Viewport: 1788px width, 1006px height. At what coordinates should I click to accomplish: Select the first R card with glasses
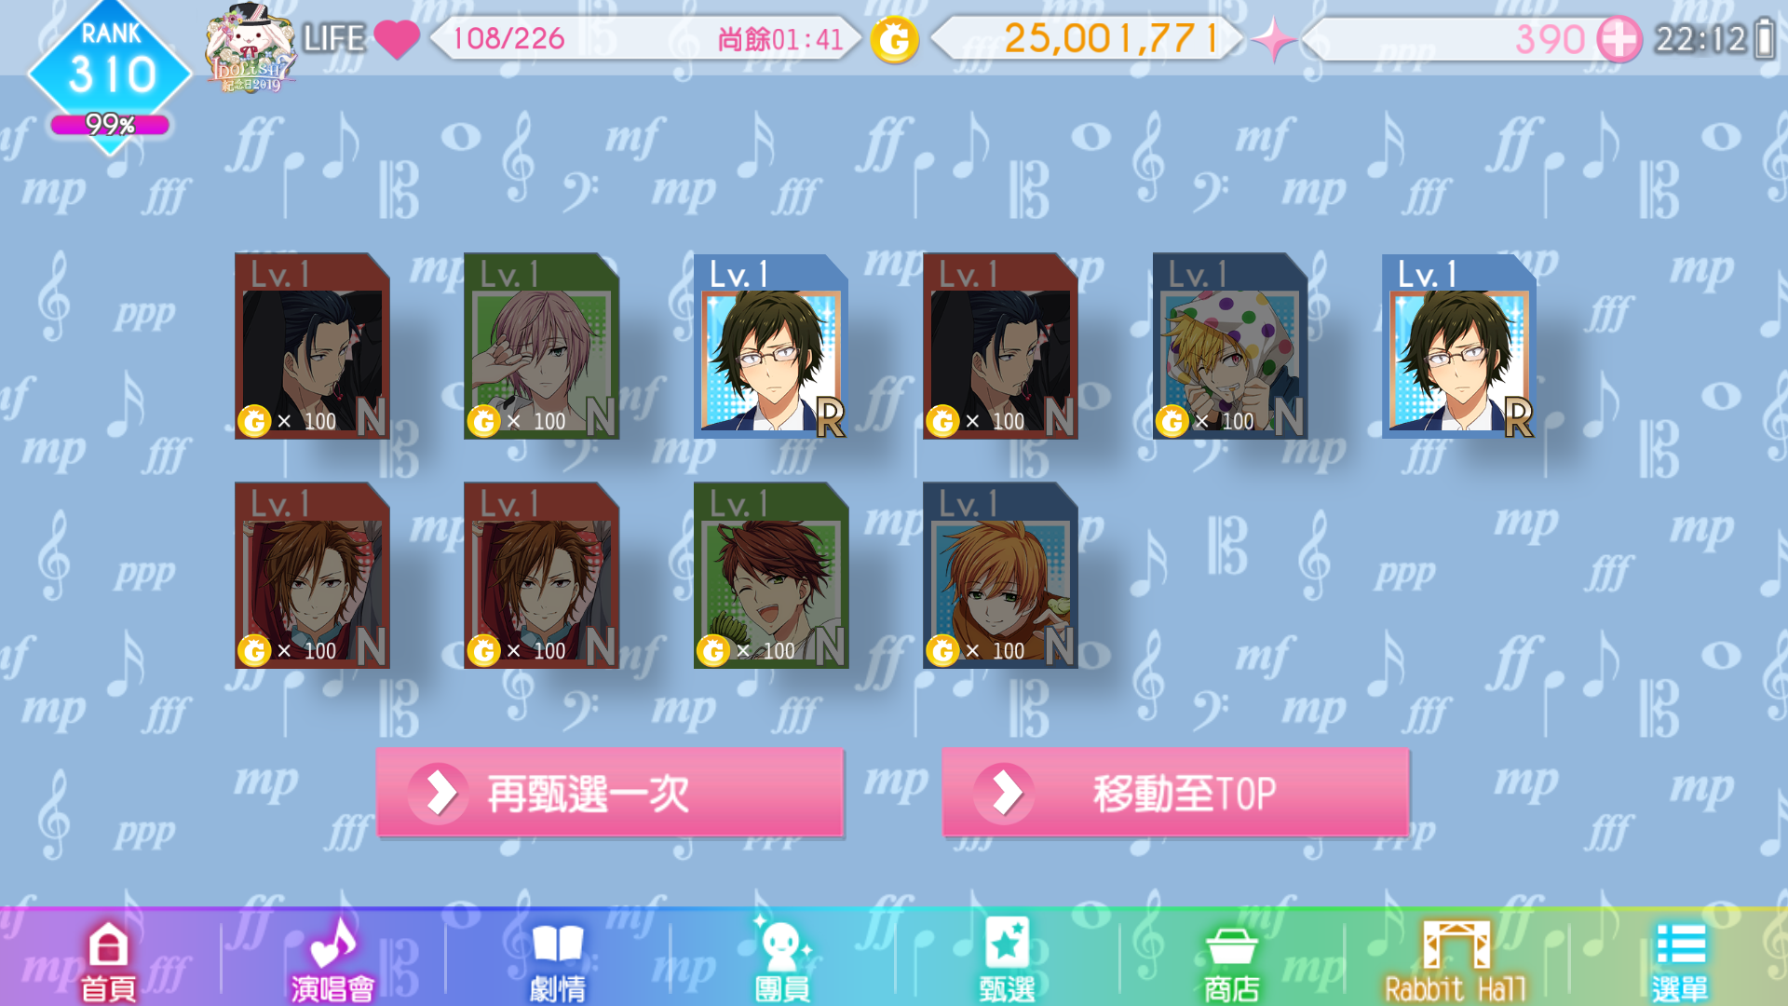(x=770, y=346)
